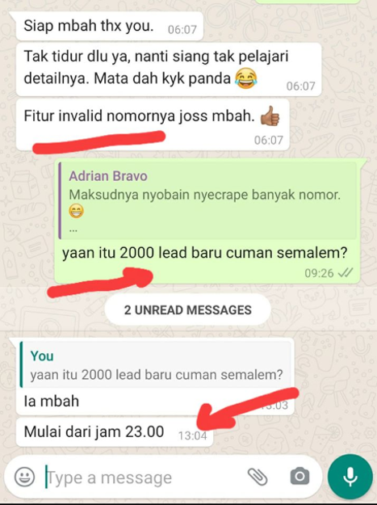Select the "Tak tidur dlu ya" message bubble
Screen dimensions: 377x505
[x=169, y=69]
